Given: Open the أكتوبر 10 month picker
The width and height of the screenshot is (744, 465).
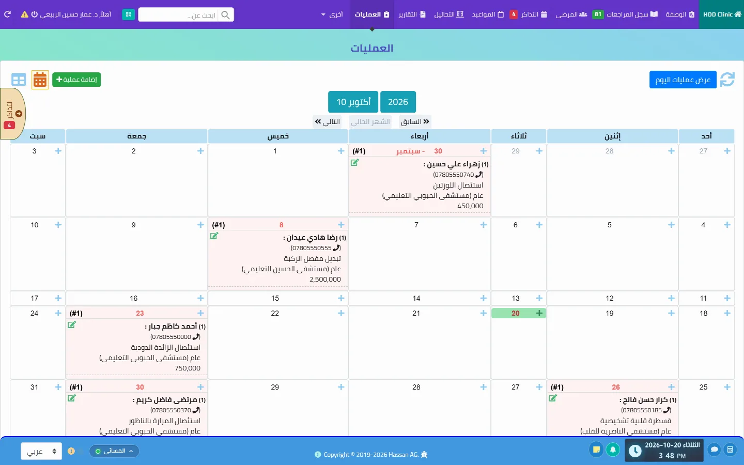Looking at the screenshot, I should click(x=353, y=102).
